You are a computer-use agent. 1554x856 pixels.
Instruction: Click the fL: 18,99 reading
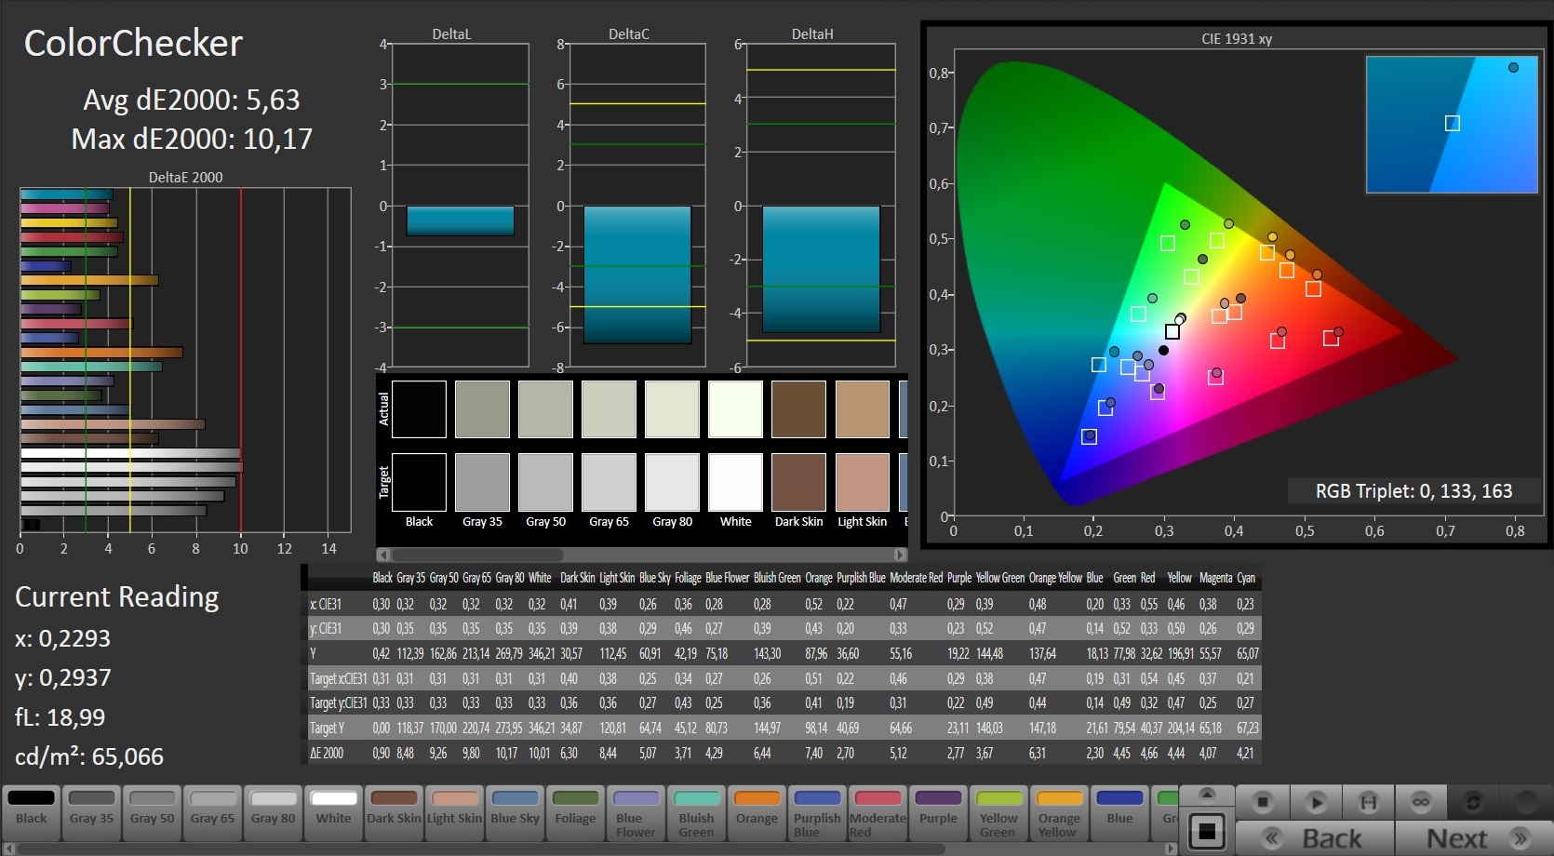pyautogui.click(x=60, y=717)
